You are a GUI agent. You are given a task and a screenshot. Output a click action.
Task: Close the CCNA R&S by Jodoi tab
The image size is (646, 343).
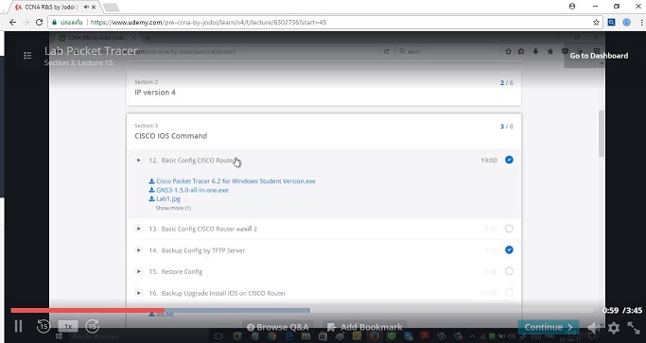[x=94, y=7]
